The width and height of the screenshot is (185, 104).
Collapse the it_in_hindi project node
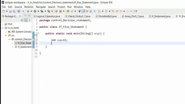[x=3, y=28]
